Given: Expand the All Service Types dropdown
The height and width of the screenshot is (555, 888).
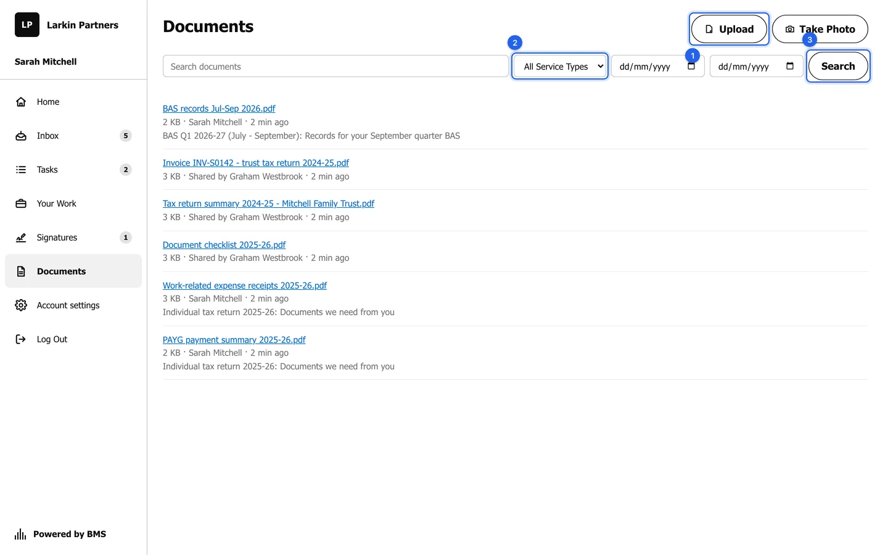Looking at the screenshot, I should coord(560,66).
